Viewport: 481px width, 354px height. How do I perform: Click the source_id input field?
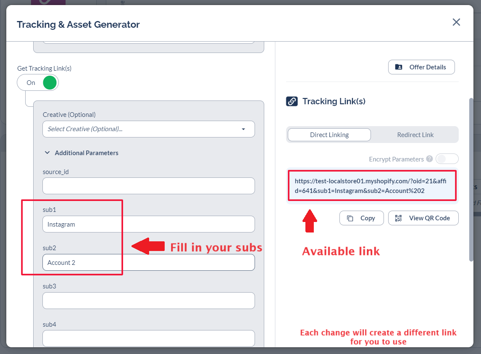pos(148,186)
